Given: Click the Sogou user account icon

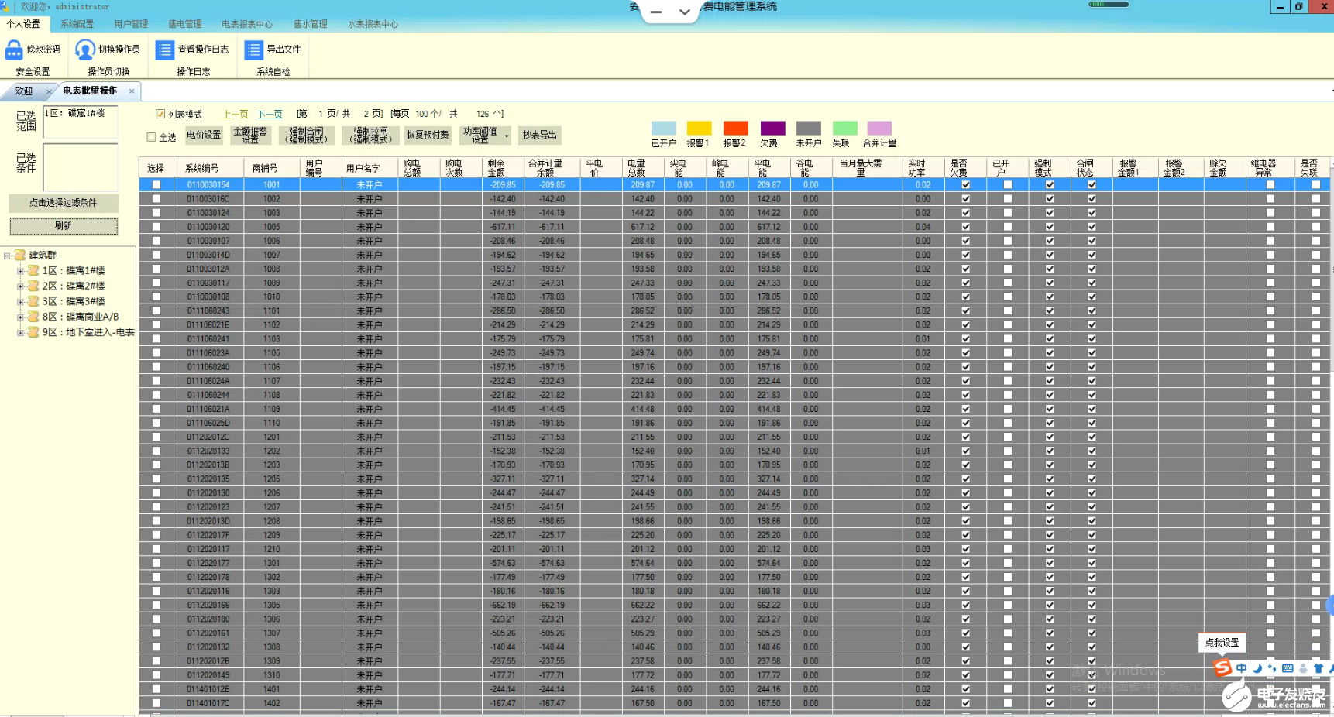Looking at the screenshot, I should coord(1303,668).
